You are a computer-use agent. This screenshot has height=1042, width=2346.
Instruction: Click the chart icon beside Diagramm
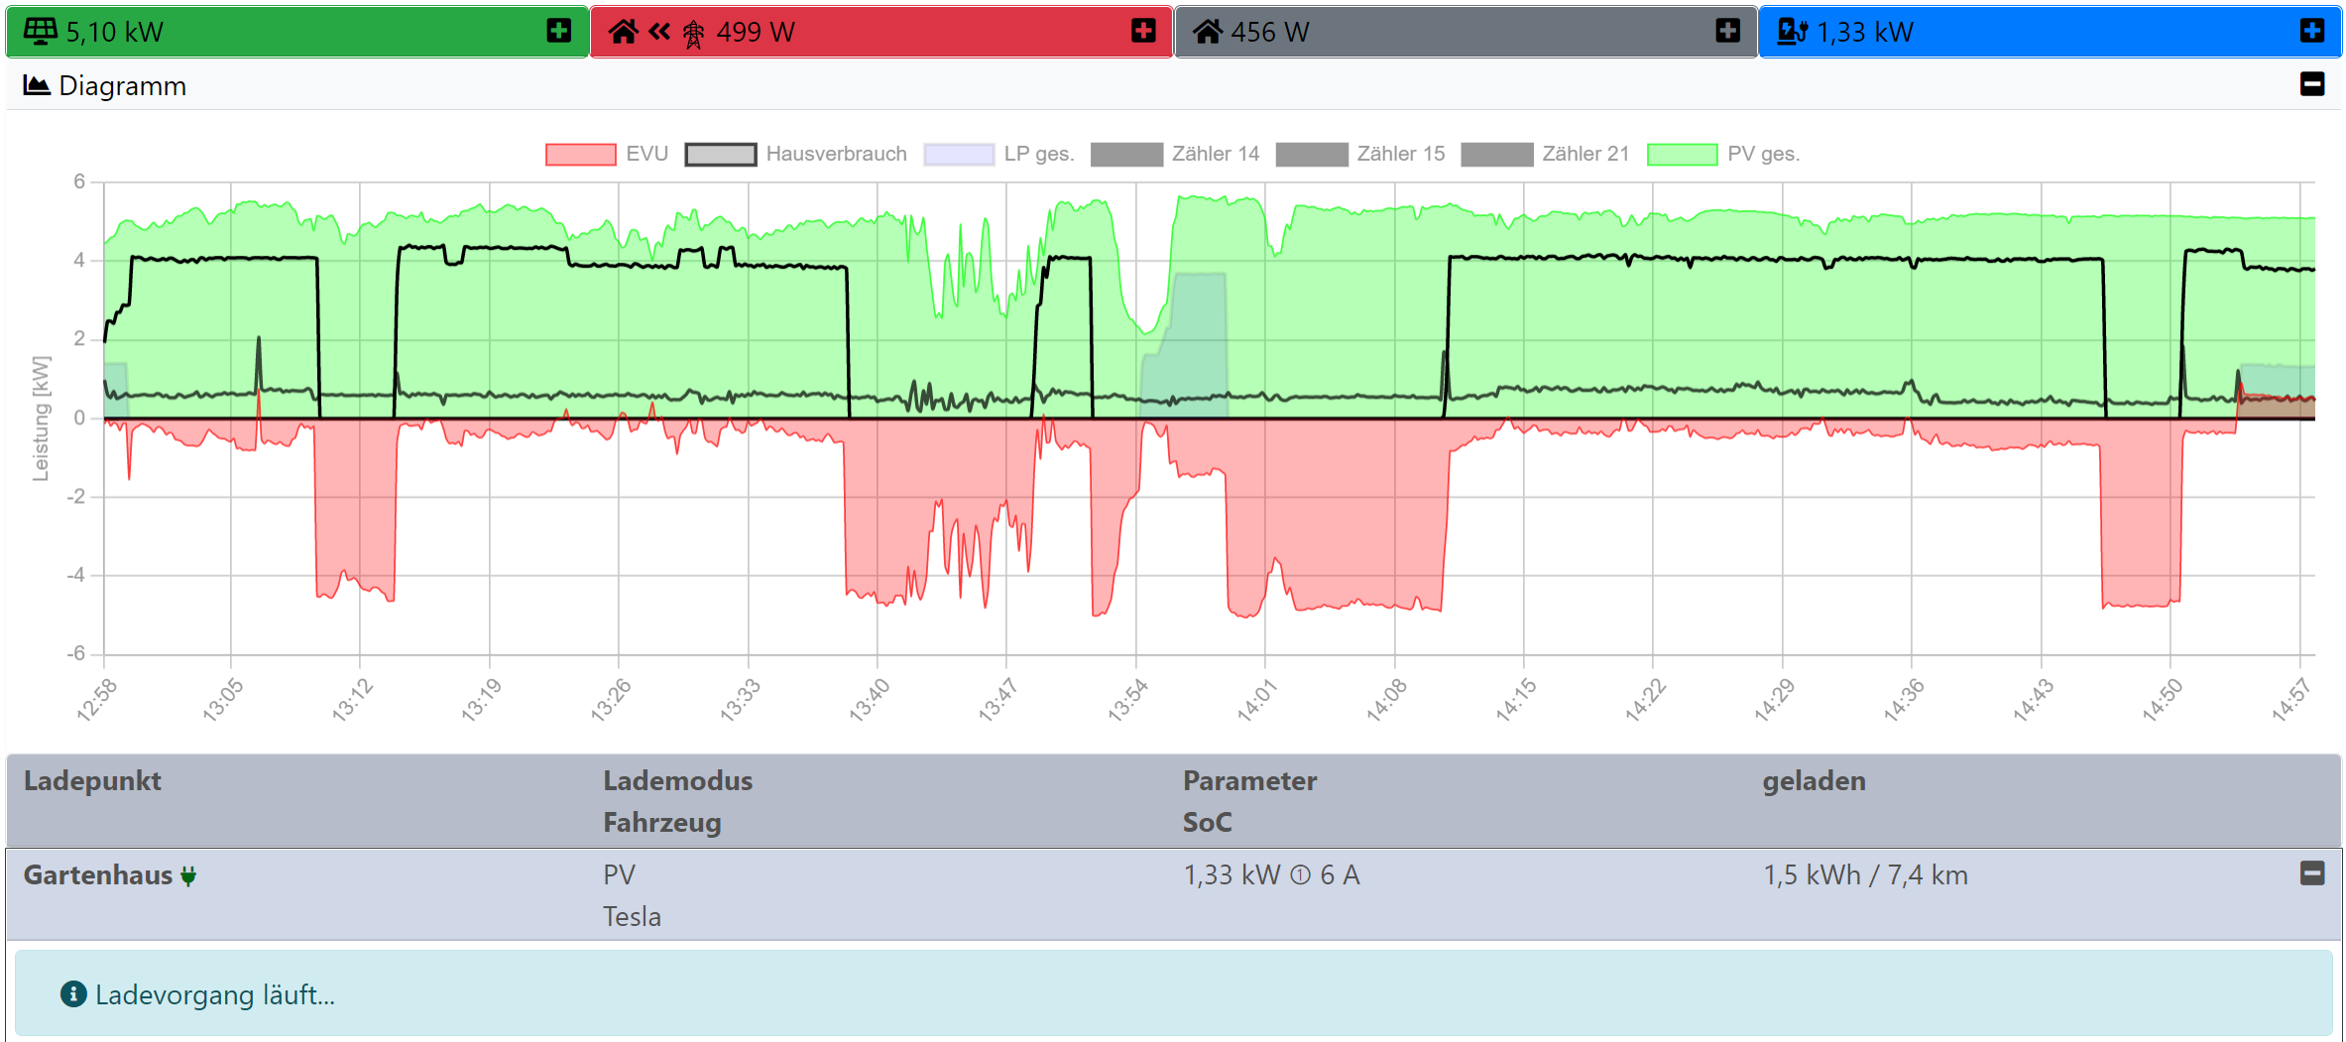tap(37, 85)
